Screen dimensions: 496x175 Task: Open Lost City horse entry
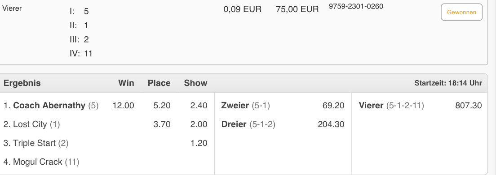coord(31,124)
